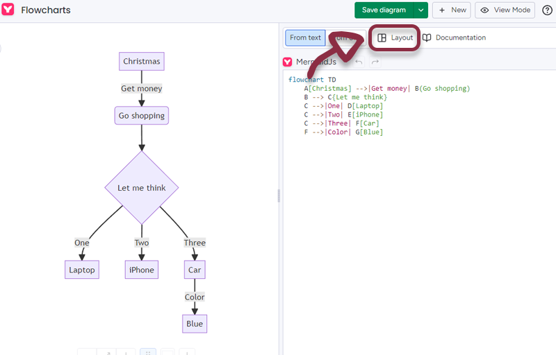Toggle View Mode with the eye button
556x355 pixels.
[x=505, y=10]
